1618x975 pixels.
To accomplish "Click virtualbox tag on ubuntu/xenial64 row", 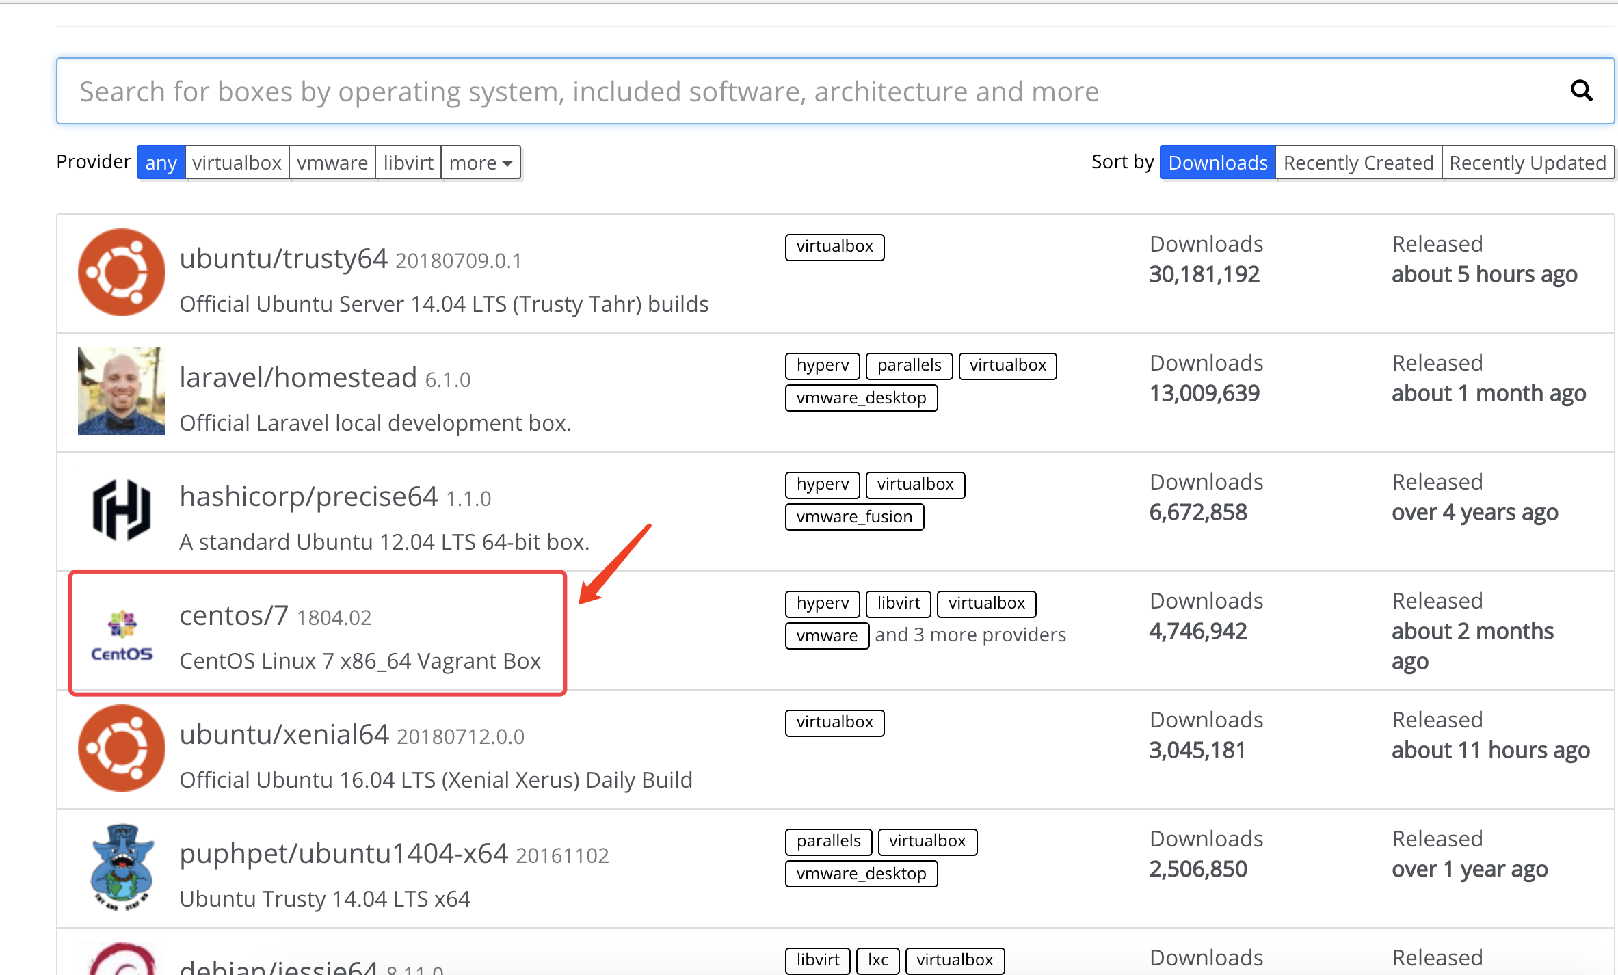I will (834, 723).
